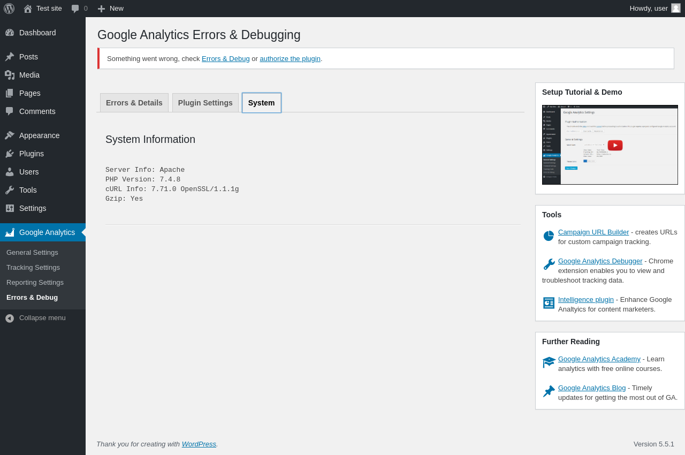Click the Google Analytics chart icon
The width and height of the screenshot is (685, 455).
(x=10, y=232)
